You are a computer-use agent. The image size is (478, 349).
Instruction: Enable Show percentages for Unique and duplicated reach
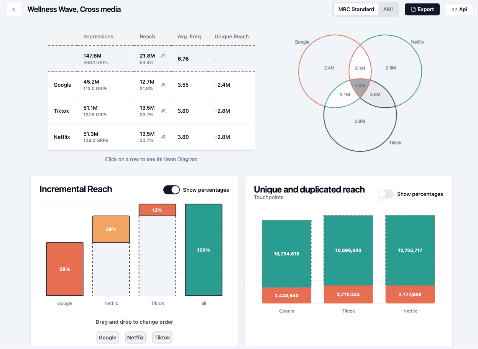(x=386, y=194)
